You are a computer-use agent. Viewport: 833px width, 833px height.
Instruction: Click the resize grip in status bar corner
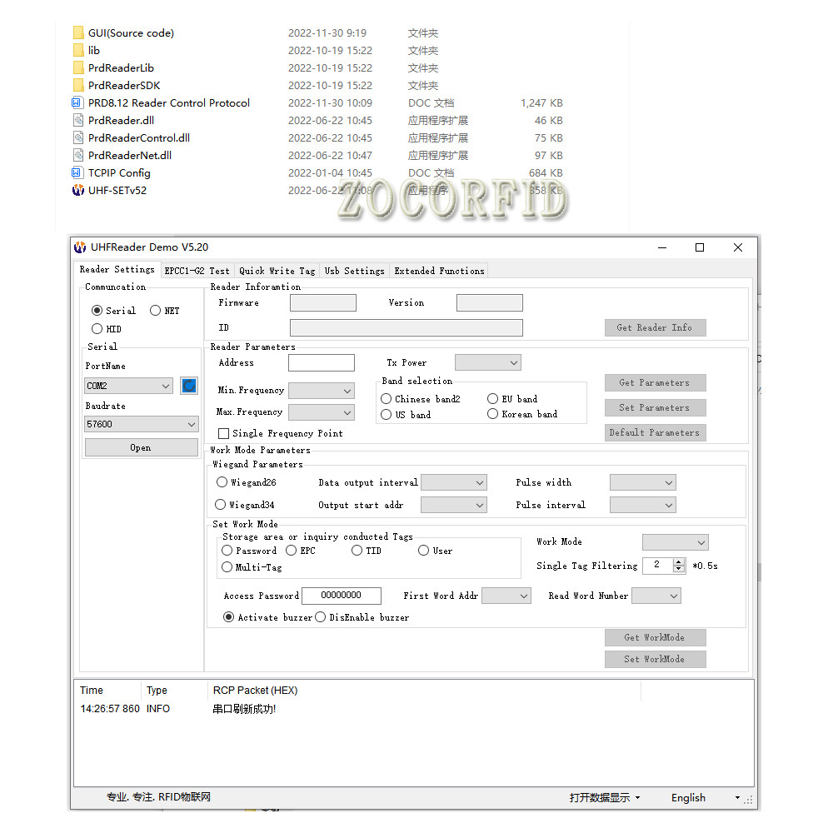coord(748,800)
